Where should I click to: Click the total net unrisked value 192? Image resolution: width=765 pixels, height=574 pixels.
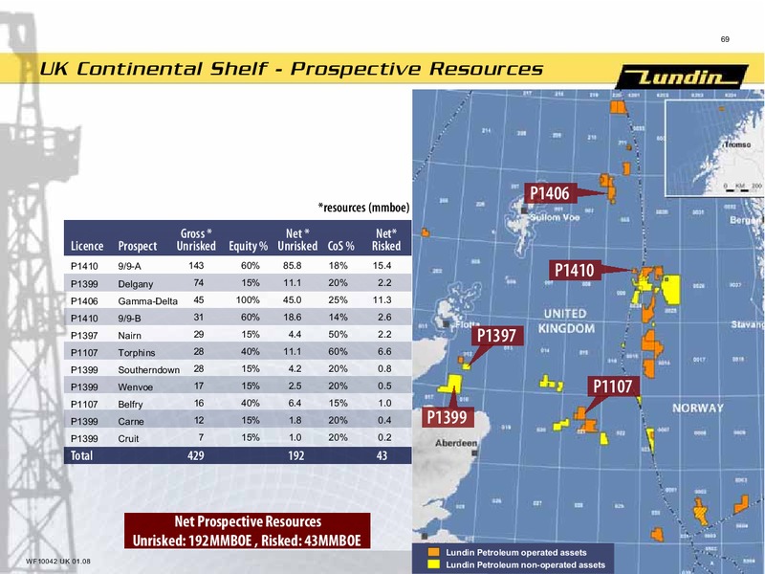296,455
